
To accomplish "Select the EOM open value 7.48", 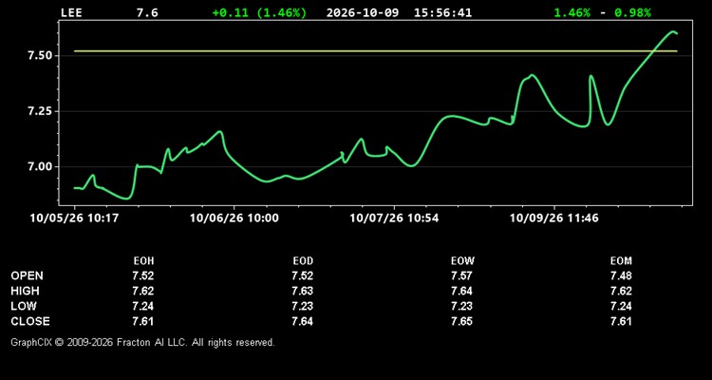I will pos(621,275).
